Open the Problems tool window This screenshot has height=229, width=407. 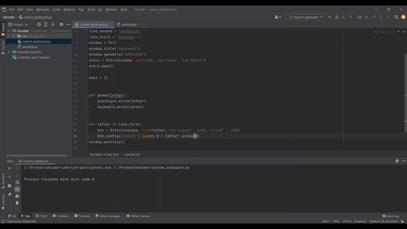click(61, 216)
